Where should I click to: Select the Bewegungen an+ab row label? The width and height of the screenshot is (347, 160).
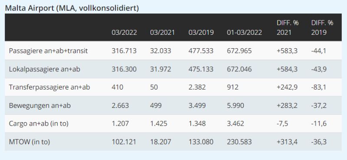(40, 105)
